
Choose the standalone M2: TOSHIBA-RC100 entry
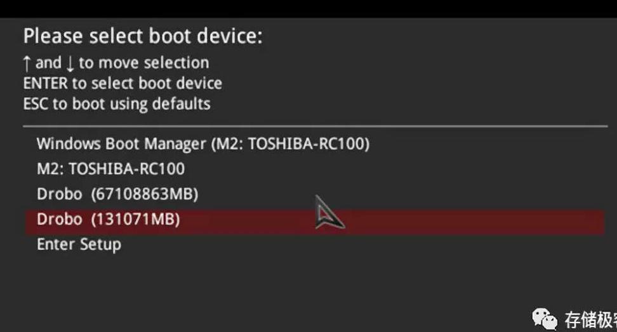click(x=110, y=169)
